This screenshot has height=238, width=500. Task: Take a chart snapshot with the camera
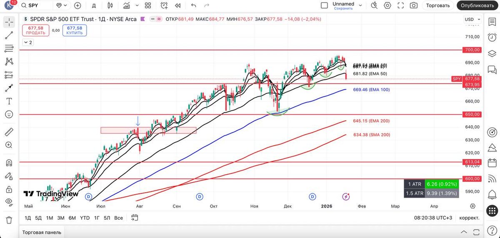click(413, 5)
